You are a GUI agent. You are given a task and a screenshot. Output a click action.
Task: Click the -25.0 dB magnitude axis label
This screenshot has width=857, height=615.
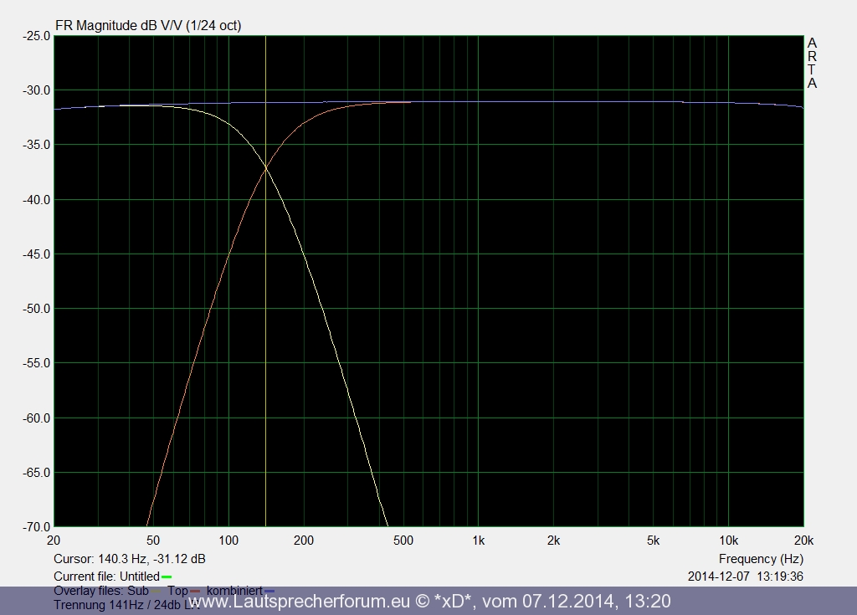pyautogui.click(x=34, y=36)
